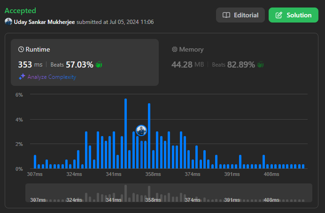Click the book icon in Editorial button
Image resolution: width=325 pixels, height=213 pixels.
226,15
